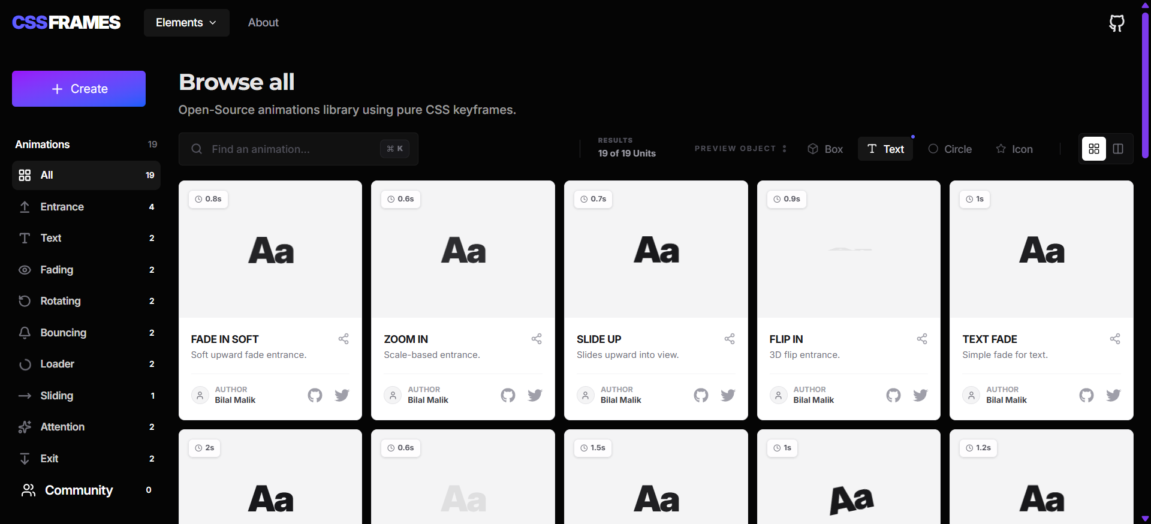The image size is (1151, 524).
Task: Open the About page
Action: click(x=263, y=23)
